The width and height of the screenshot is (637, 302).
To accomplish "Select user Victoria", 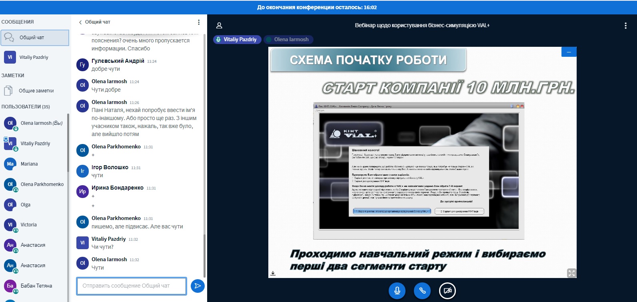I will point(34,225).
